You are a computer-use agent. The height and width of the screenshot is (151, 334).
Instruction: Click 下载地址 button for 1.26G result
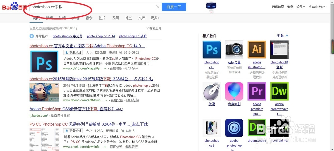click(x=73, y=131)
